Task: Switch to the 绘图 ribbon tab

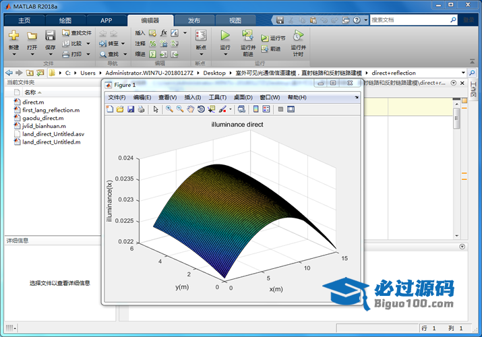Action: 65,20
